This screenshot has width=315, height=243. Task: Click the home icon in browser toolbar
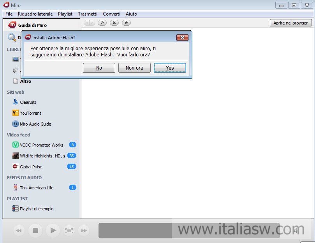(126, 23)
